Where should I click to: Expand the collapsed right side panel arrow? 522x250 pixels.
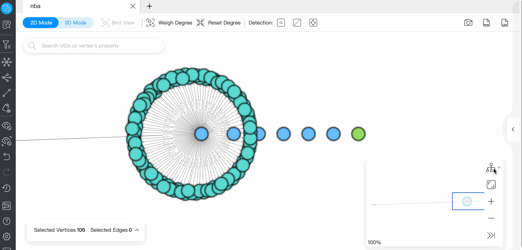point(513,129)
